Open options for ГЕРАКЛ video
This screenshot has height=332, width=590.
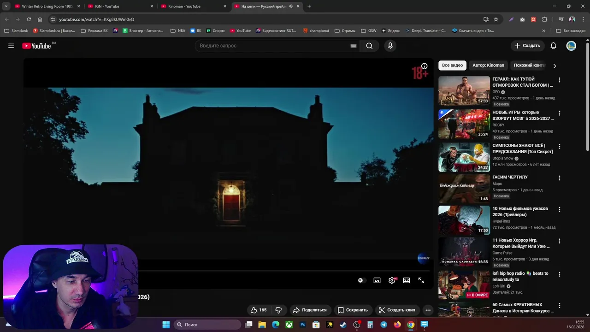560,80
